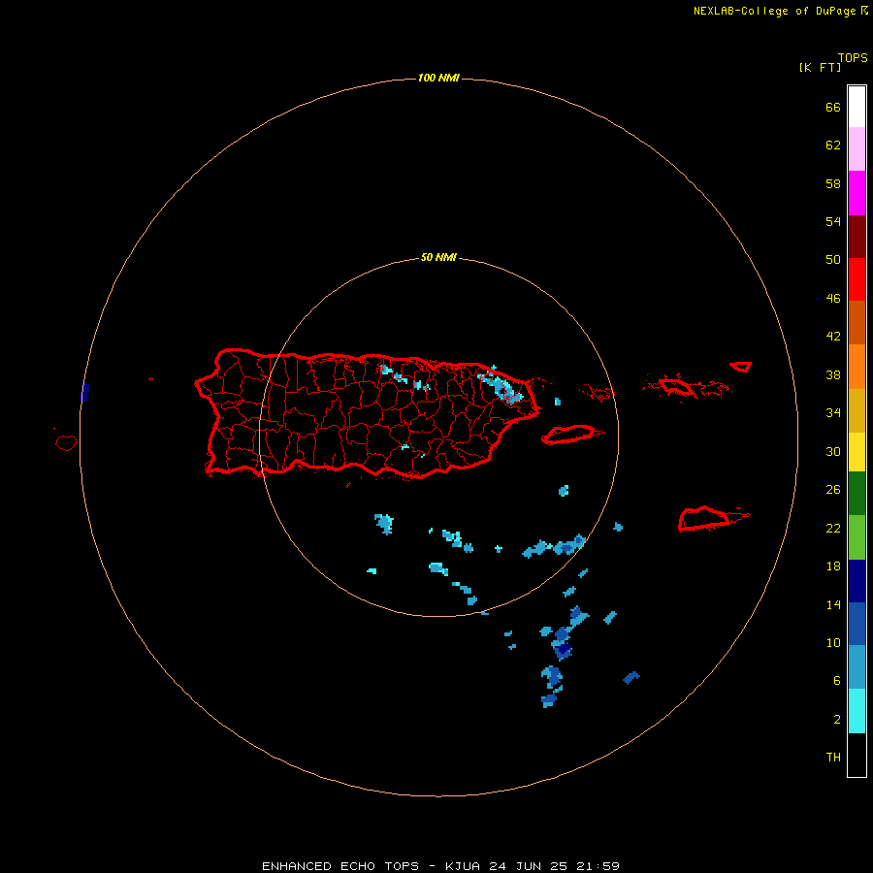Click the Vieques island outline
The image size is (873, 873).
point(571,435)
